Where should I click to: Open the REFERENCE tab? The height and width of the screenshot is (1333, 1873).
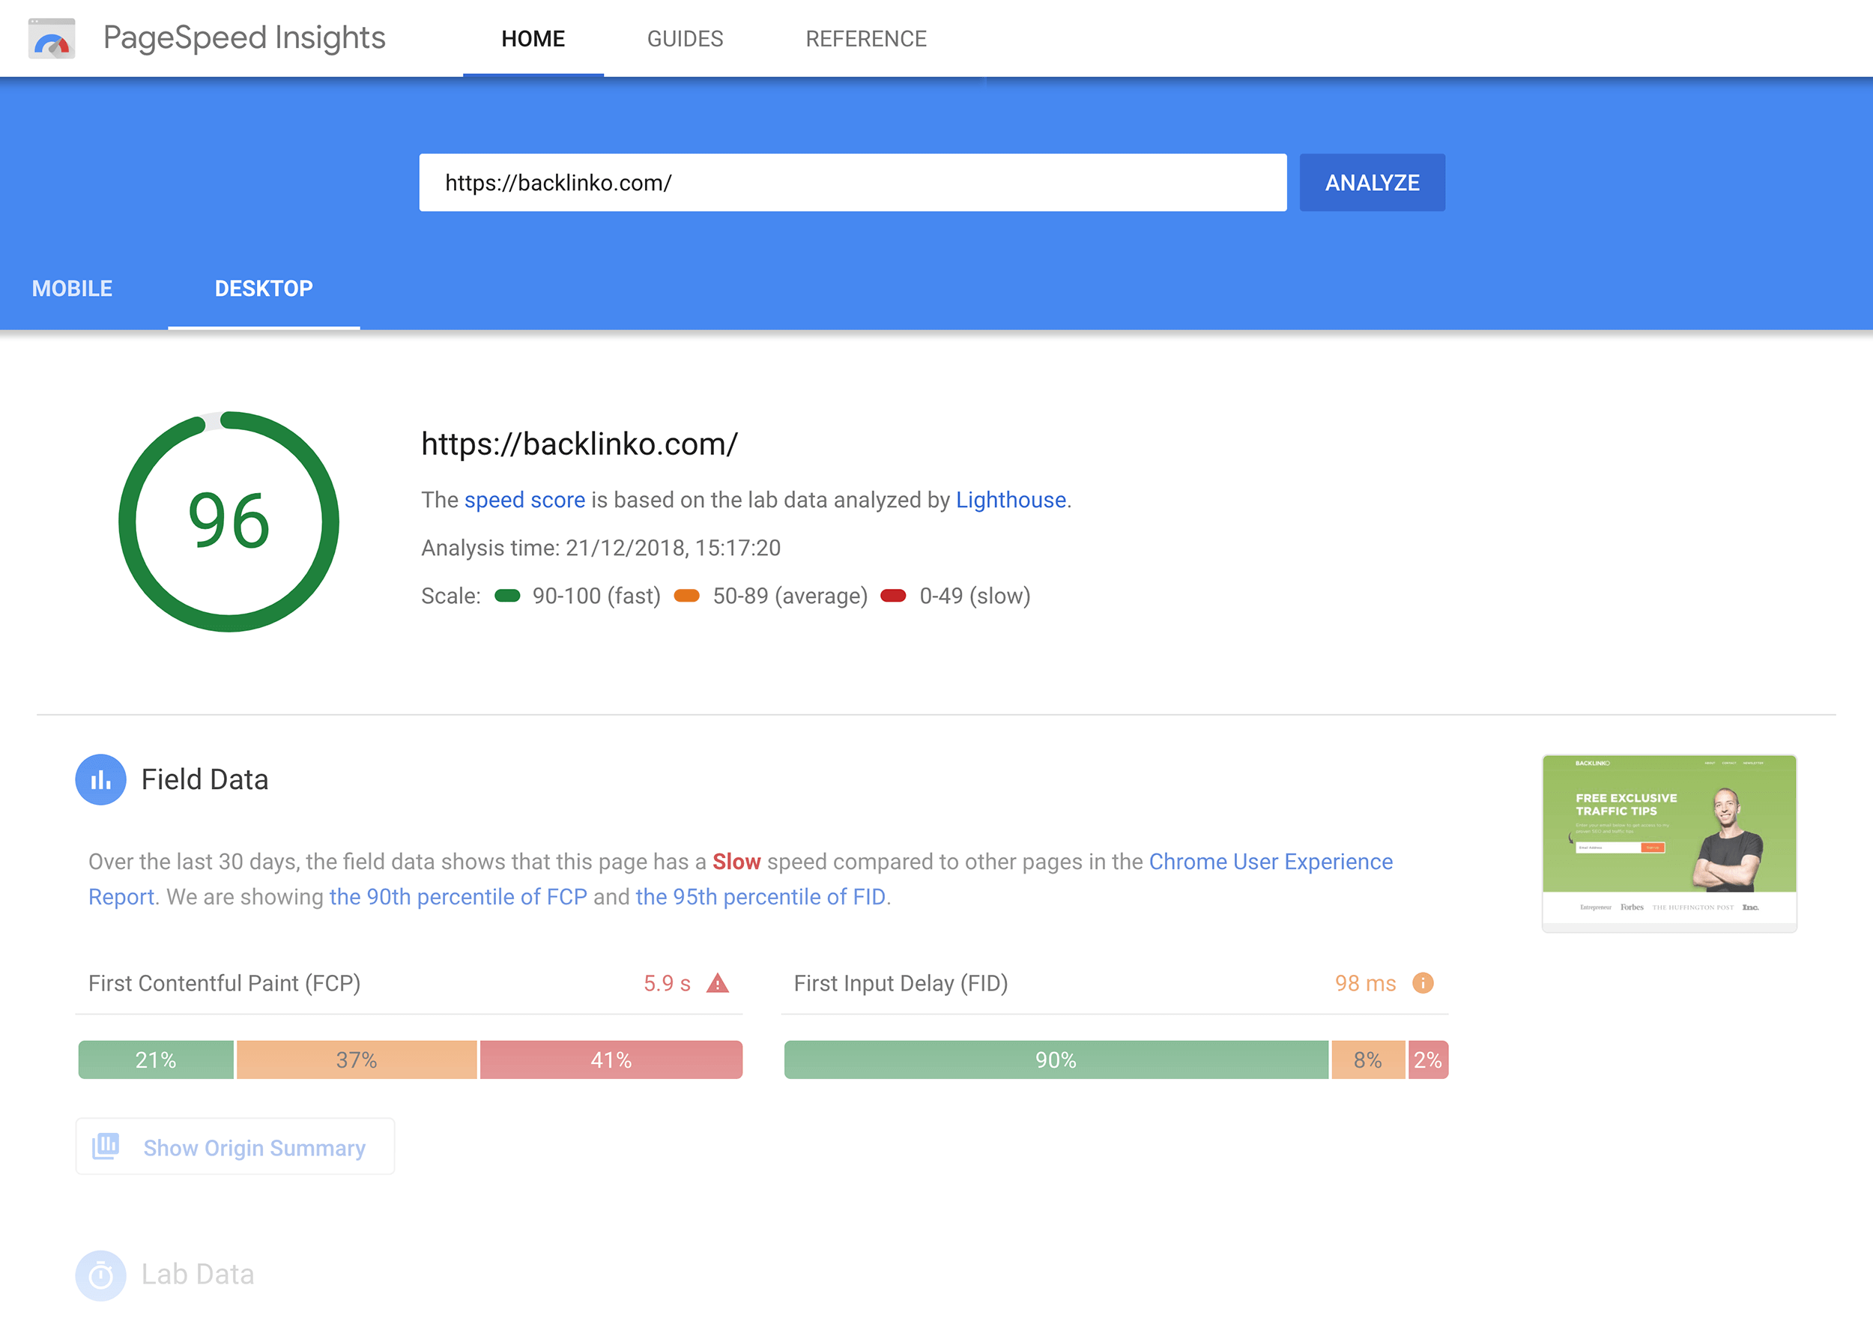click(x=866, y=38)
